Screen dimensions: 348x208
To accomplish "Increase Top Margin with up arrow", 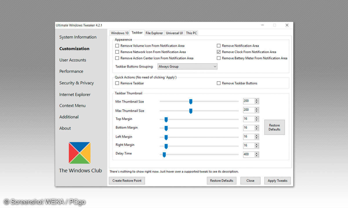I will pos(257,118).
